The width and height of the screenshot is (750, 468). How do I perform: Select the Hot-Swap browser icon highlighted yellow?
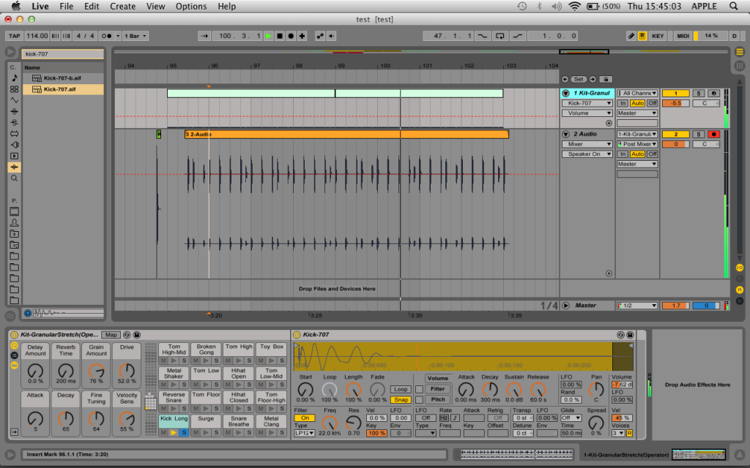15,167
